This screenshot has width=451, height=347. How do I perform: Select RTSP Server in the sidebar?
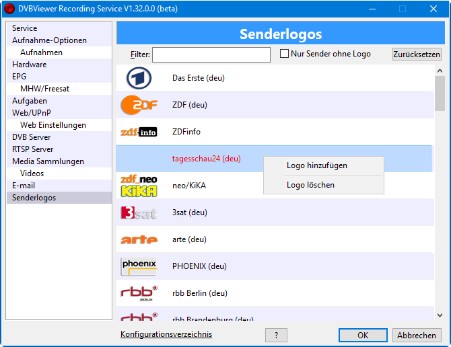(x=59, y=149)
